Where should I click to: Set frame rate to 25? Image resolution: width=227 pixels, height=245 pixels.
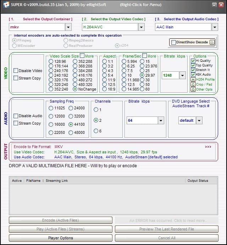142,71
